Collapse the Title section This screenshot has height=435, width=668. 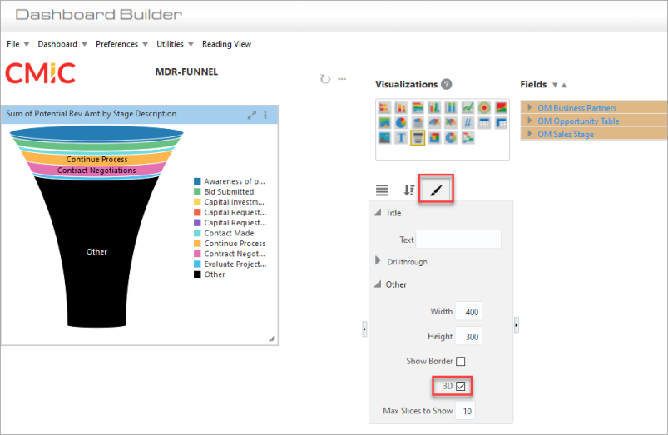coord(378,213)
